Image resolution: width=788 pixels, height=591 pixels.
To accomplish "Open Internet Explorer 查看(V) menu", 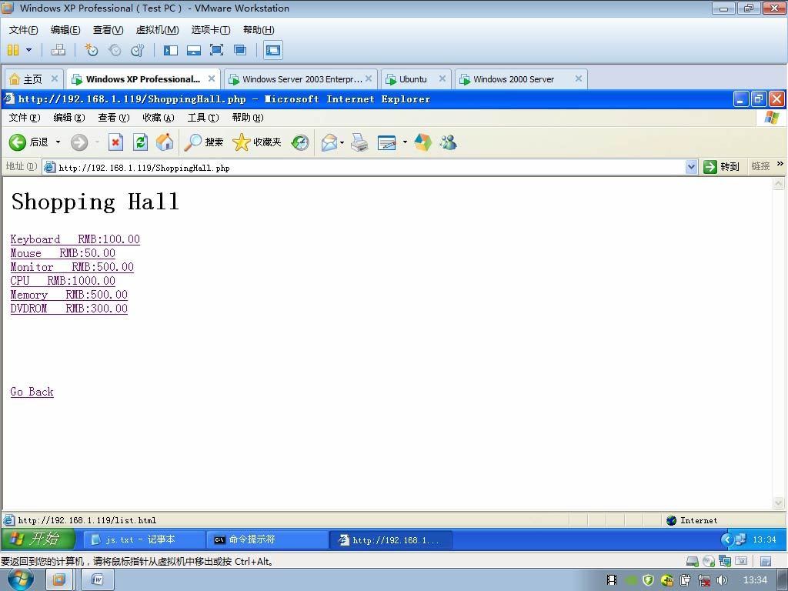I will (114, 118).
